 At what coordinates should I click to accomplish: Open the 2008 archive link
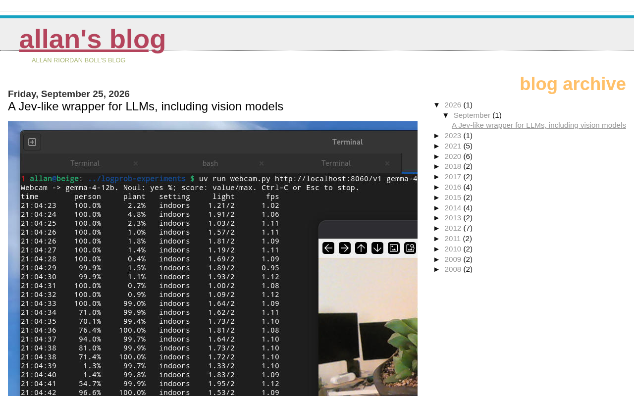pyautogui.click(x=453, y=269)
